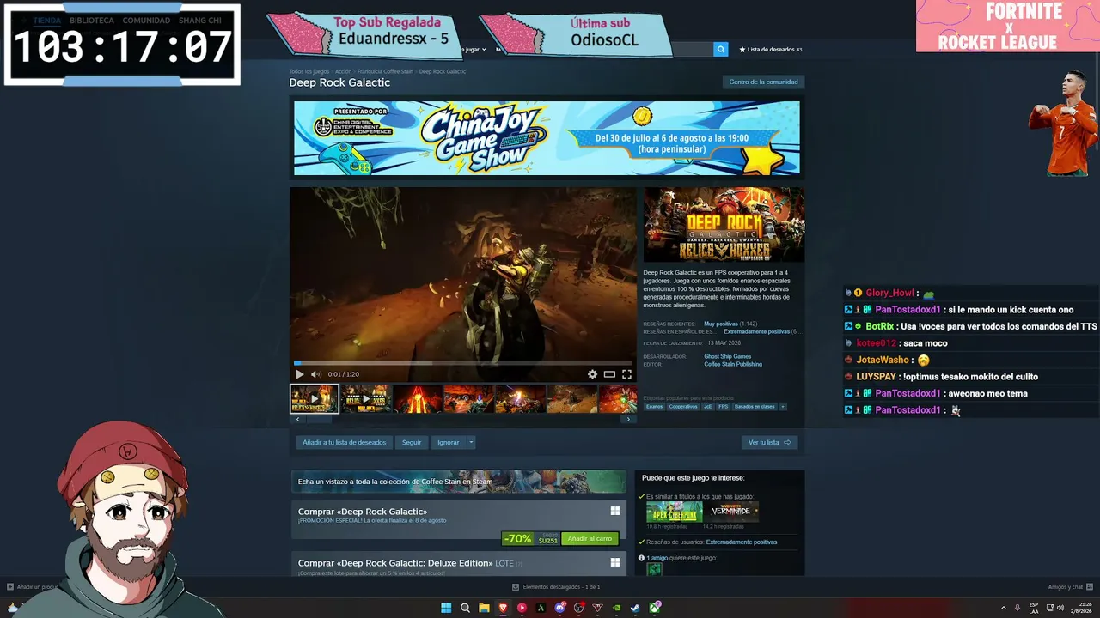
Task: Mute the trailer volume speaker icon
Action: click(315, 374)
